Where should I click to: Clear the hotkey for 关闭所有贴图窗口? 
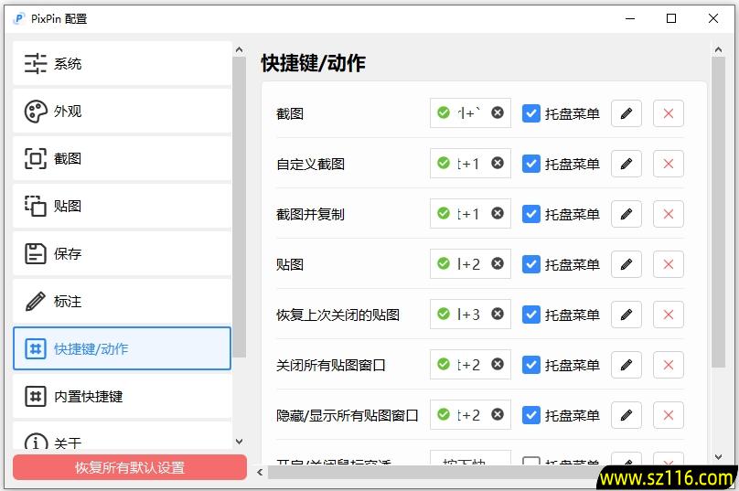click(x=497, y=365)
